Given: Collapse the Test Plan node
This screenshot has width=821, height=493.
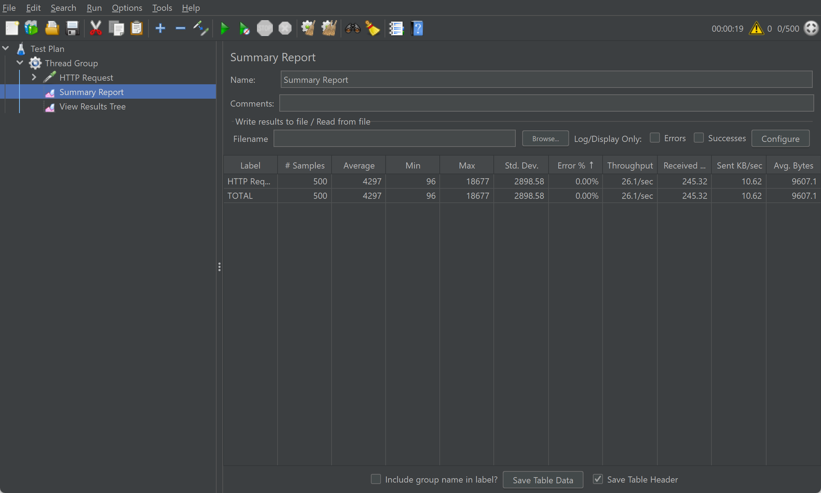Looking at the screenshot, I should [5, 48].
